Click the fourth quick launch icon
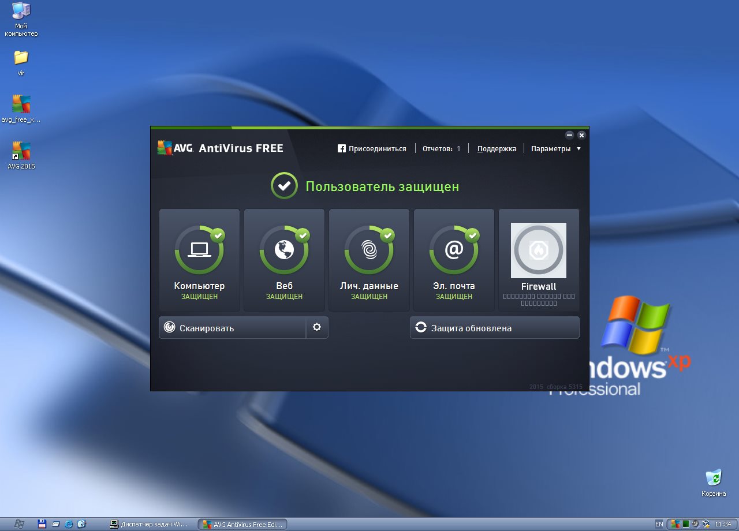This screenshot has width=739, height=531. click(x=82, y=524)
